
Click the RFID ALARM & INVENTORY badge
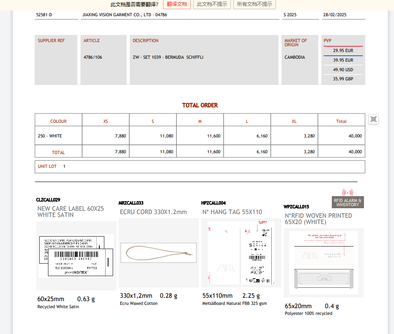348,202
